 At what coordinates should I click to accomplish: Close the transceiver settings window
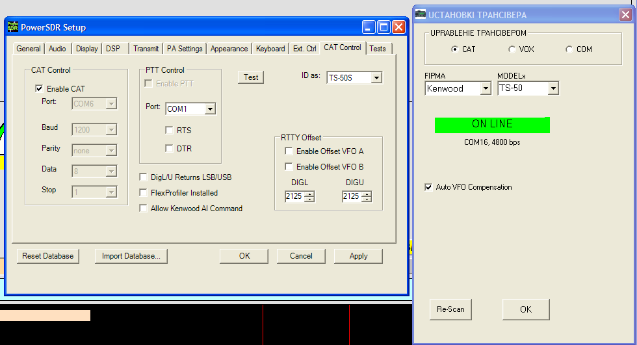point(625,14)
